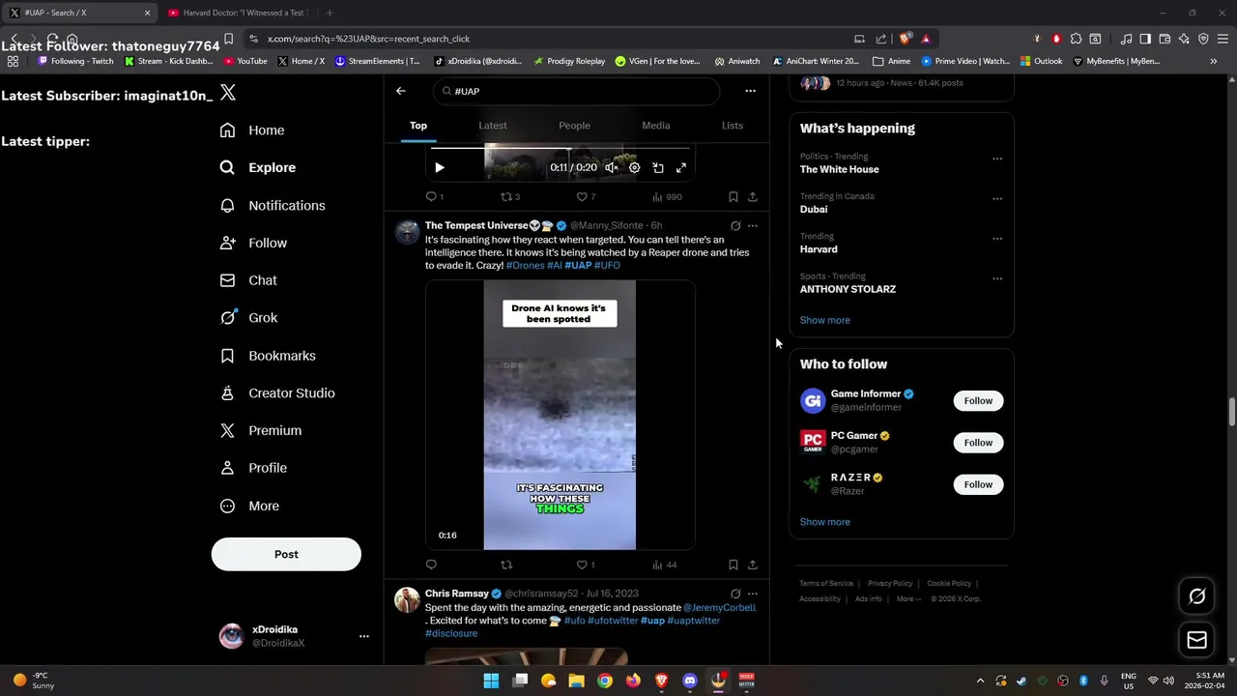1237x696 pixels.
Task: Unmute the top video
Action: [x=612, y=167]
